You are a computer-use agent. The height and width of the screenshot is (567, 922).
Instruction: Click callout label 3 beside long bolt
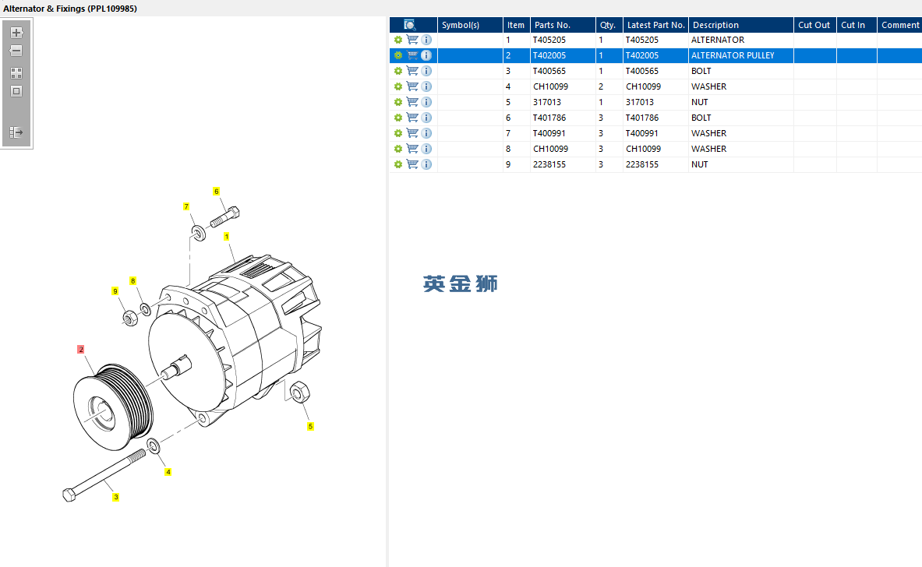[116, 497]
